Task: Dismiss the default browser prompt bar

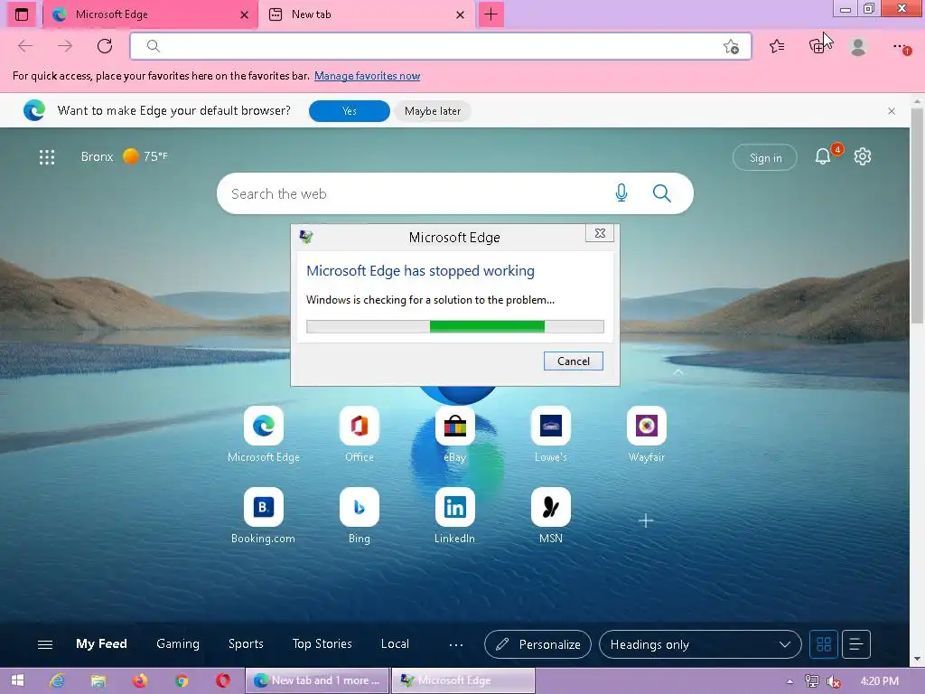Action: (892, 111)
